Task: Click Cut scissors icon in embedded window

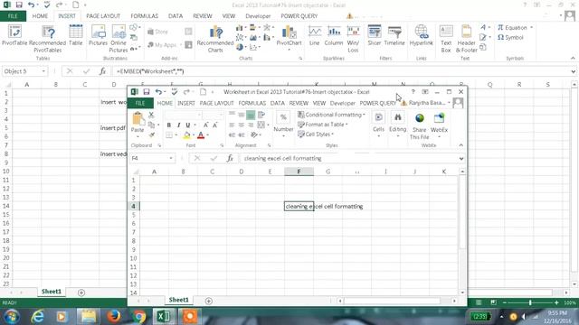Action: point(151,115)
